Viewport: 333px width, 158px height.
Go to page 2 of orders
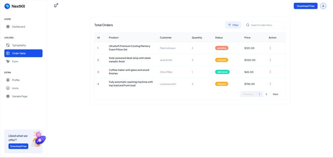tap(266, 94)
